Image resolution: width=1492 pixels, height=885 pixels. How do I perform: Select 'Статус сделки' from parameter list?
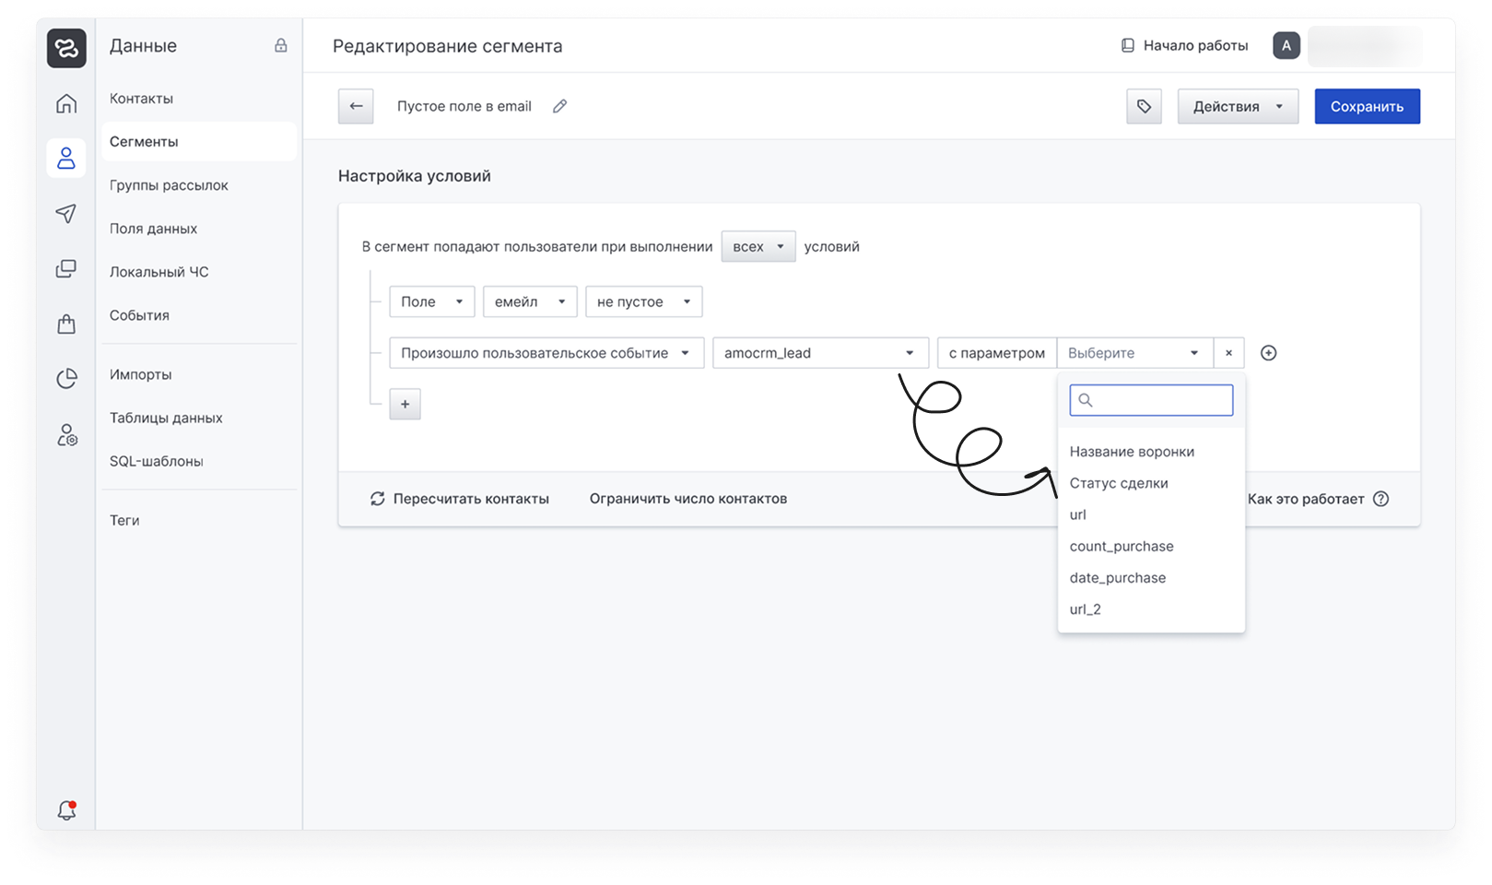pyautogui.click(x=1118, y=483)
